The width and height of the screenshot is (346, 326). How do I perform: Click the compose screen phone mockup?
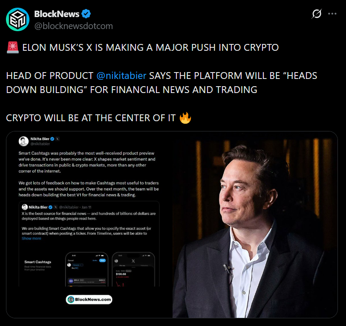87,269
